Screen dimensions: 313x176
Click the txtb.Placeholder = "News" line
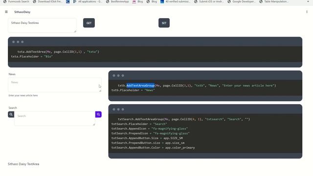(x=133, y=90)
